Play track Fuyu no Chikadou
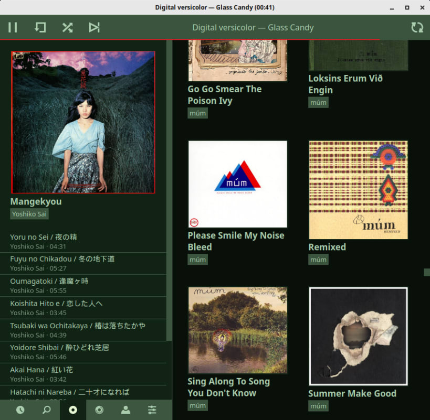 [83, 263]
